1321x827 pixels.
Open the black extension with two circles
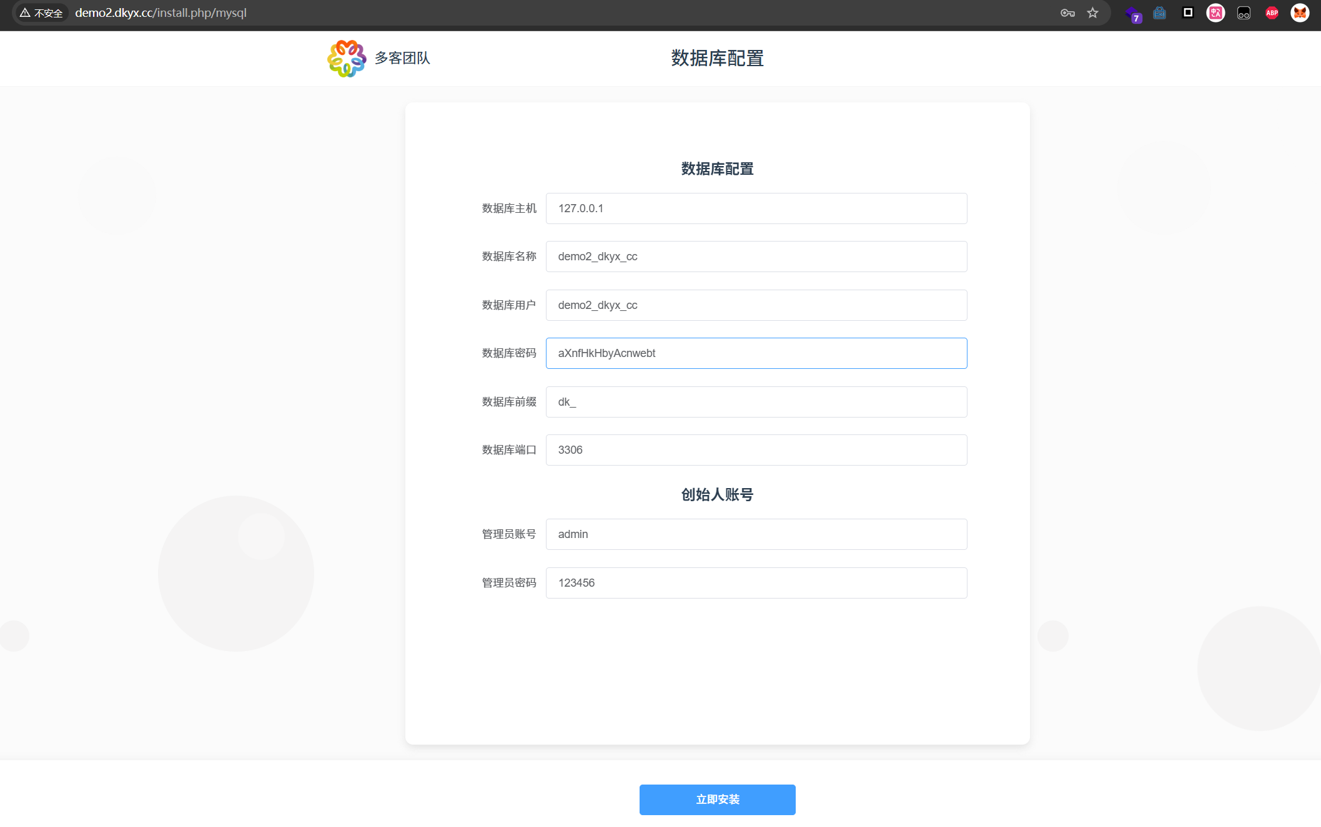[1243, 12]
